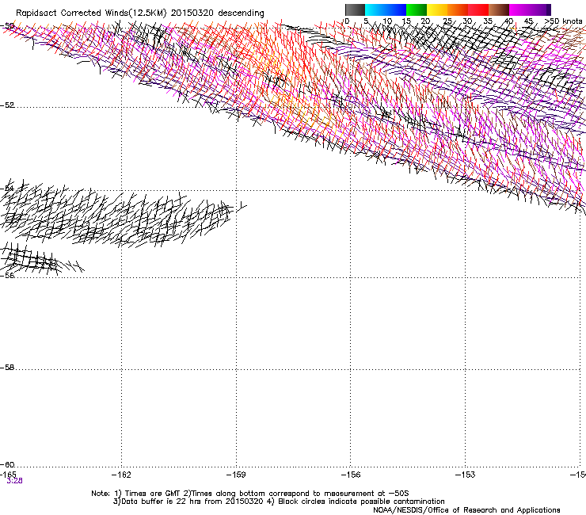Screen dimensions: 586x515
Task: Click the yellow 20-25 knots color segment
Action: [437, 10]
